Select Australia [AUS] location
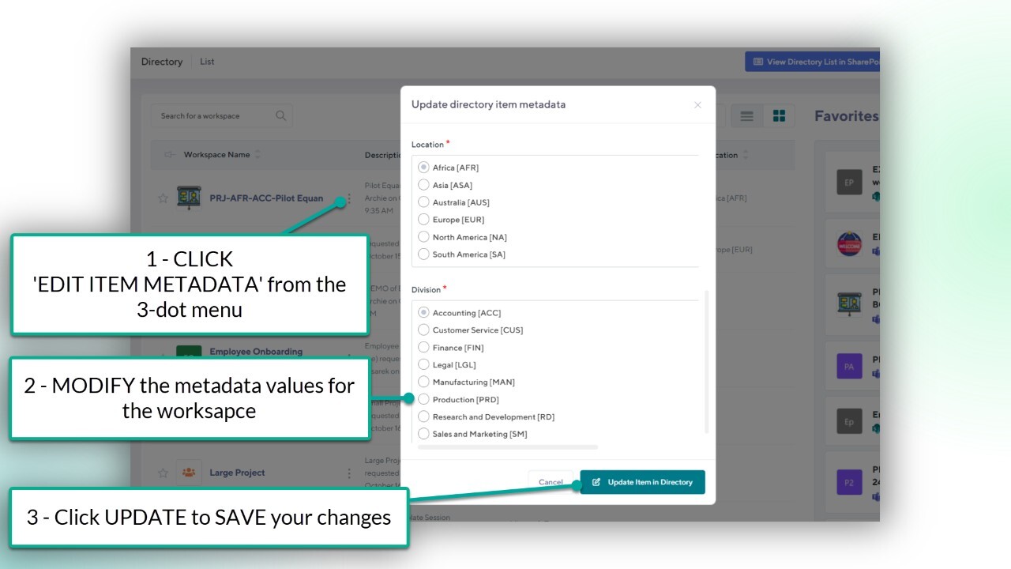Image resolution: width=1011 pixels, height=569 pixels. tap(423, 202)
